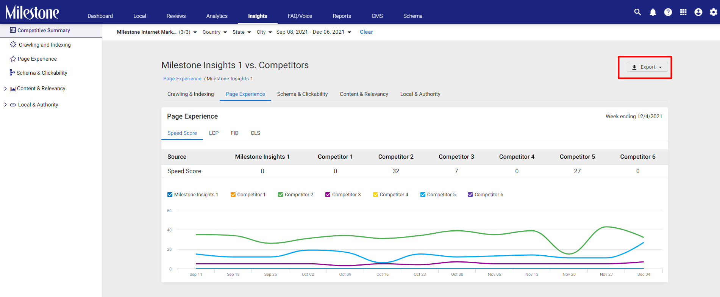
Task: Open the notifications bell
Action: [x=653, y=12]
